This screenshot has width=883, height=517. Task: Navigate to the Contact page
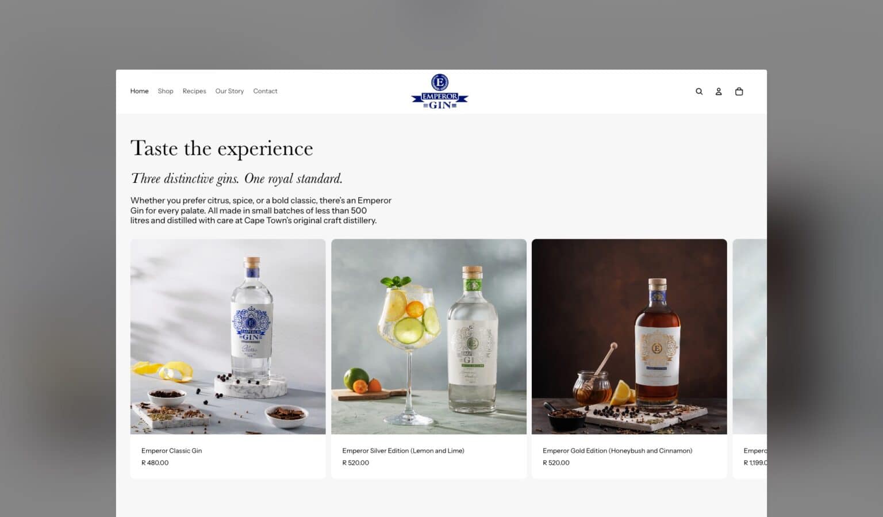click(265, 91)
